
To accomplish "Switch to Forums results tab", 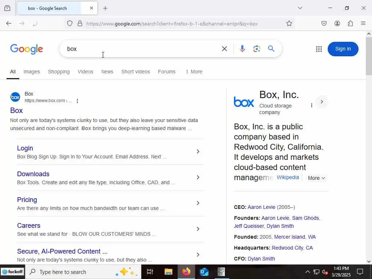I will pyautogui.click(x=167, y=72).
